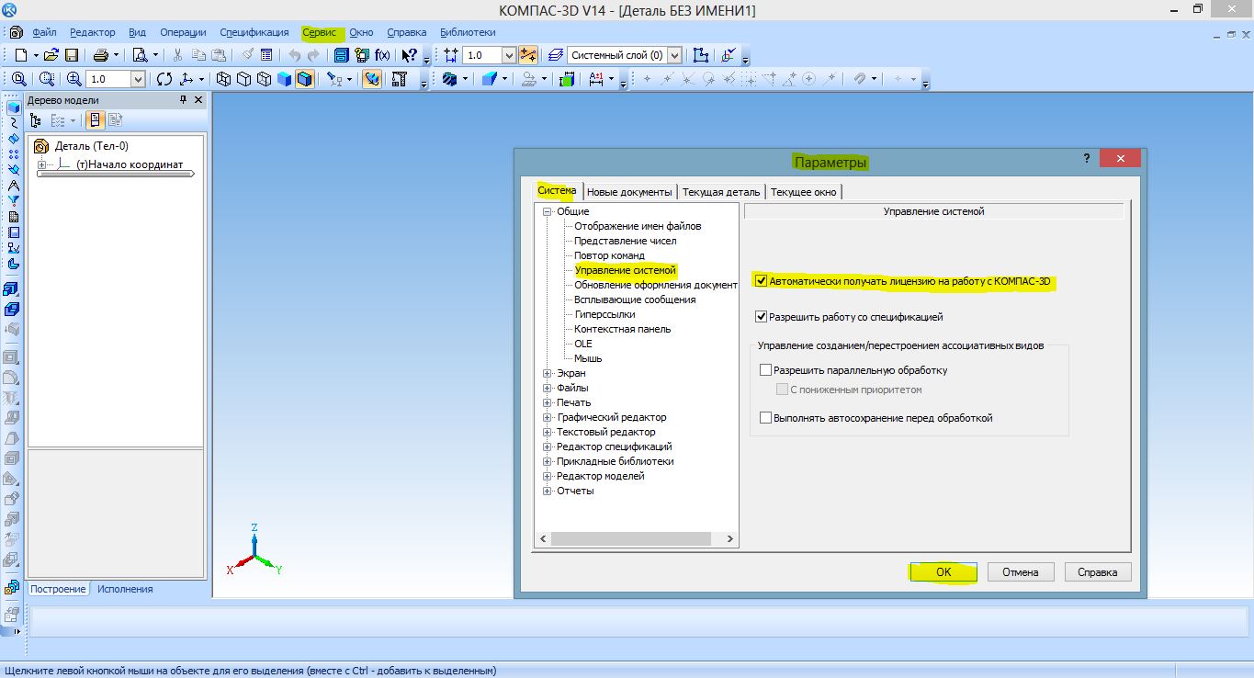
Task: Expand the Печать tree node
Action: pos(548,402)
